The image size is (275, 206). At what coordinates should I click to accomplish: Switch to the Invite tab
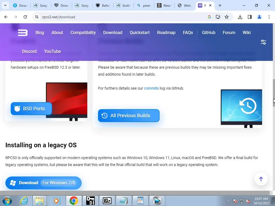(124, 5)
